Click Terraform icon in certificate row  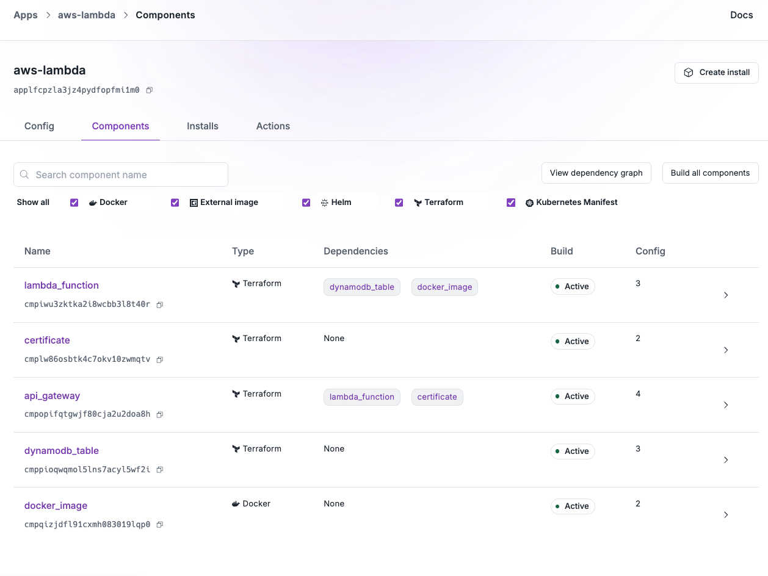click(236, 339)
